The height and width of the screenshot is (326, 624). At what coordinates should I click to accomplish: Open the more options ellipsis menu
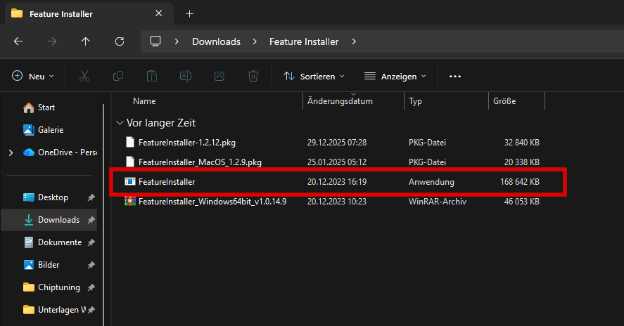[x=455, y=76]
